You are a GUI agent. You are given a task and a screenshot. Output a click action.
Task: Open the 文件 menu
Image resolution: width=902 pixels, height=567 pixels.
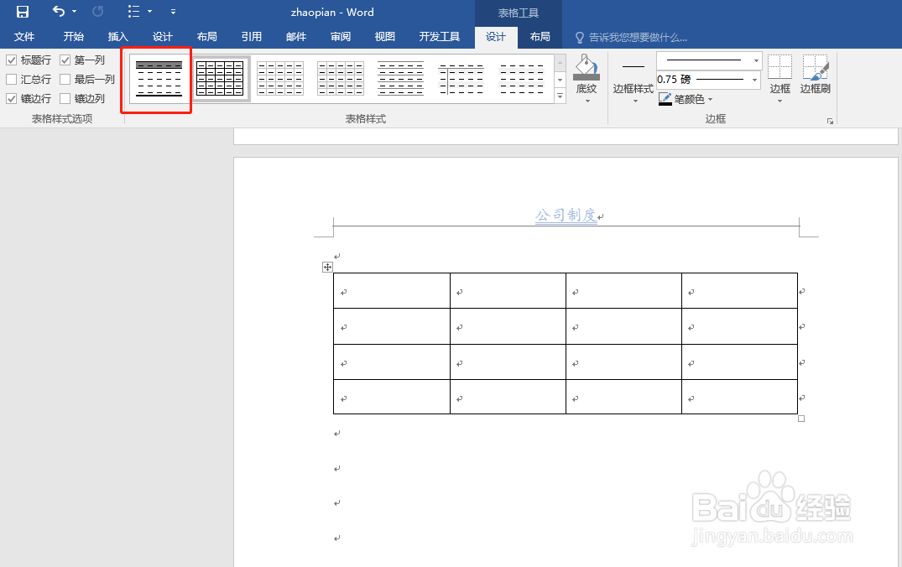[24, 37]
